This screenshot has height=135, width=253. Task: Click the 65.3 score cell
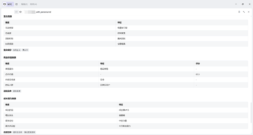(221, 74)
